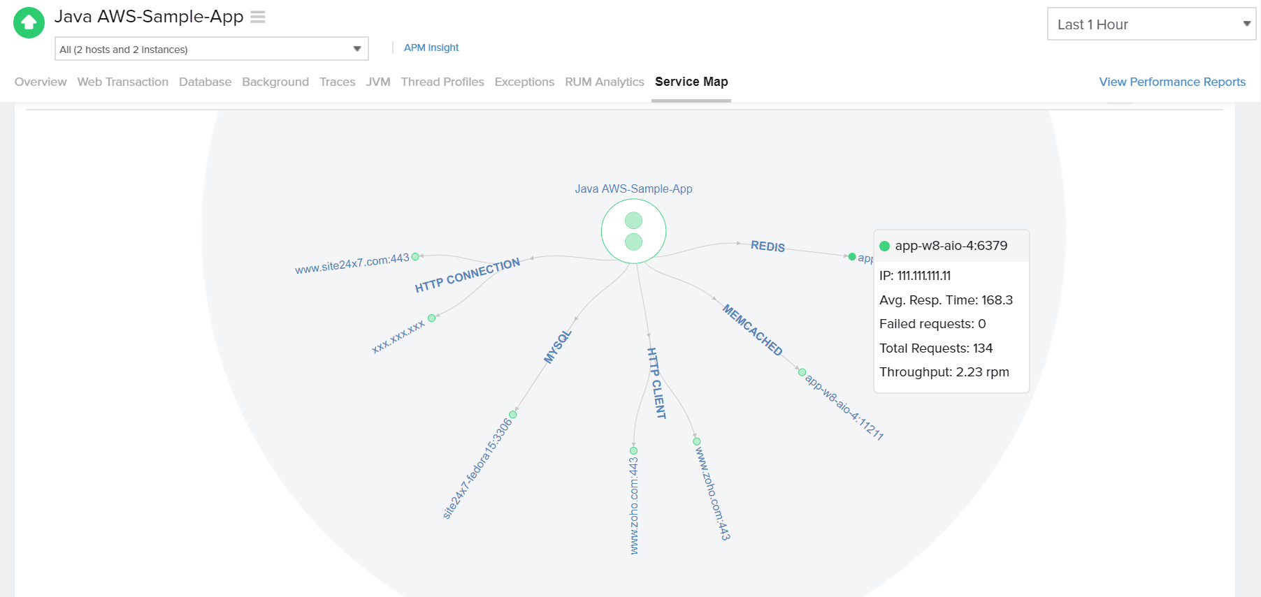Open the Thread Profiles tab

(442, 82)
